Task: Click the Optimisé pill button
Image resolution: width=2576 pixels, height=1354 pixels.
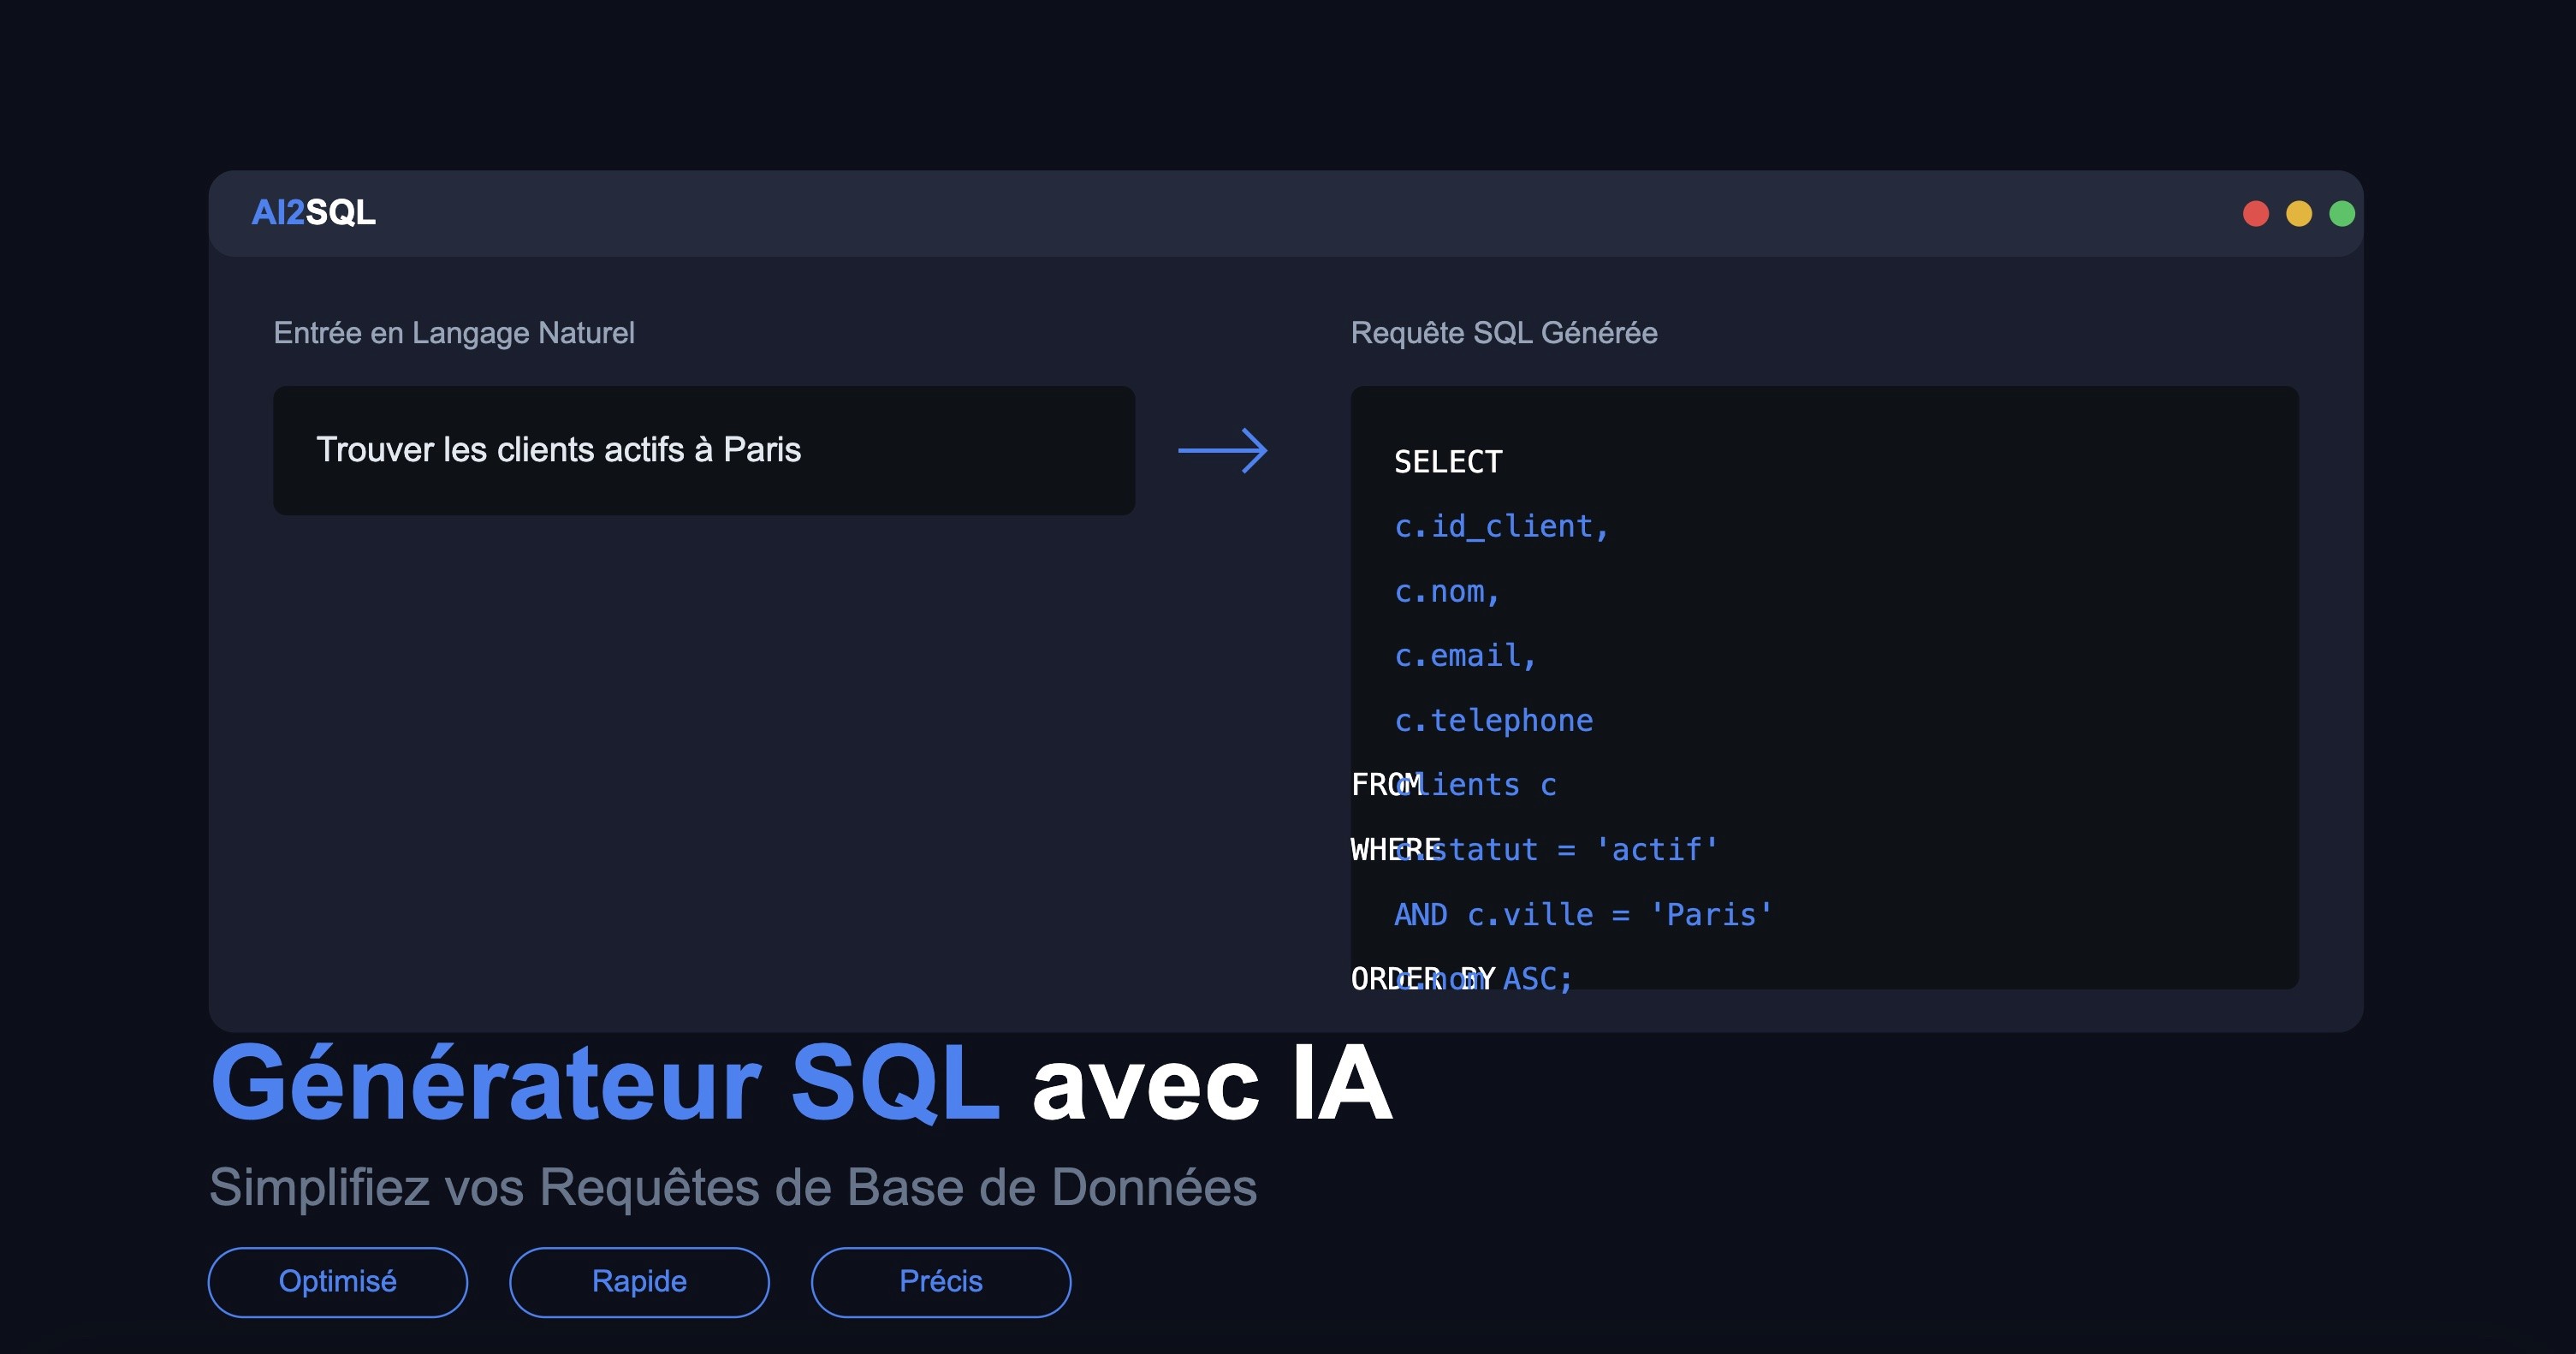Action: tap(337, 1281)
